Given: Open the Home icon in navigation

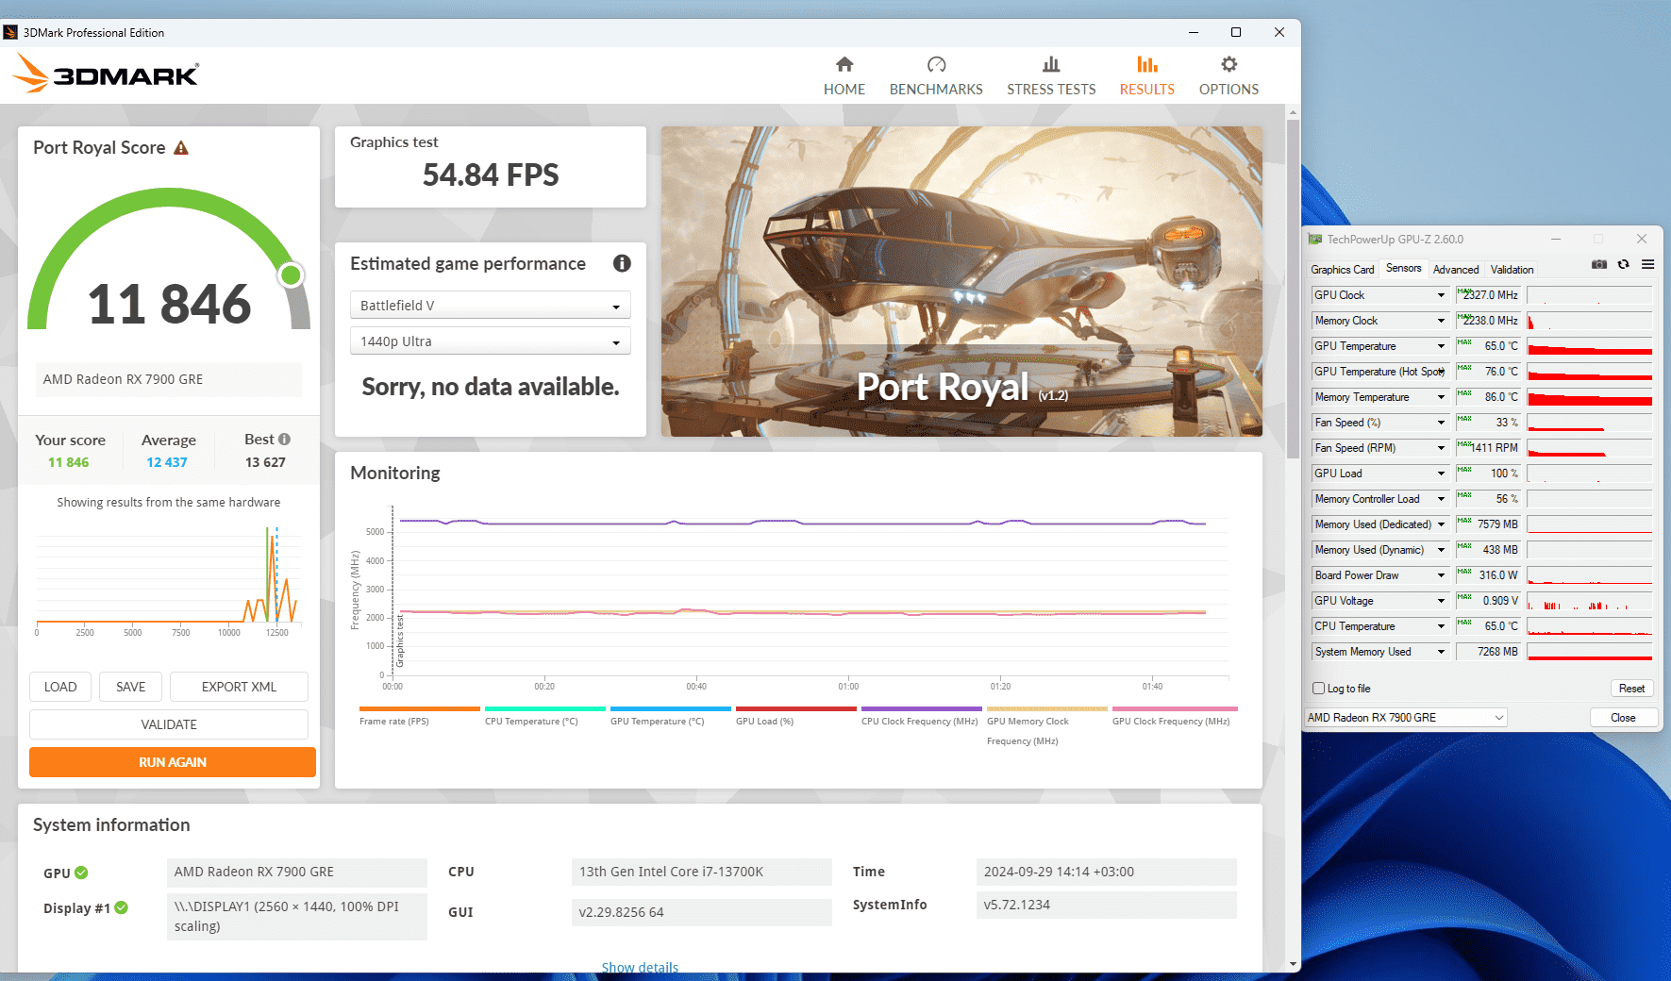Looking at the screenshot, I should tap(844, 65).
